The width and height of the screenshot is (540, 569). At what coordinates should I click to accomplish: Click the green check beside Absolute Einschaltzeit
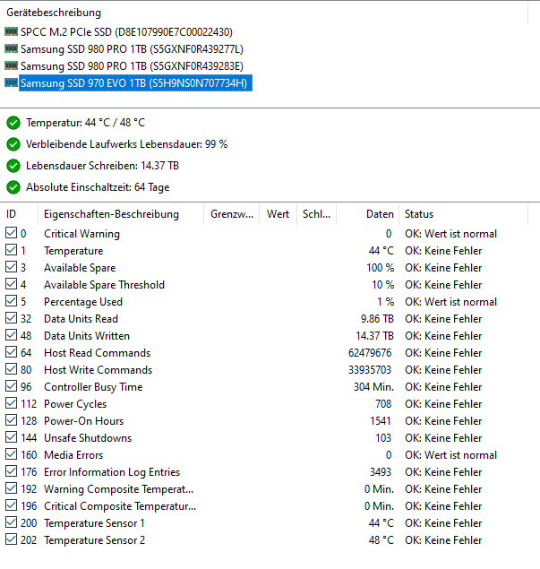13,187
